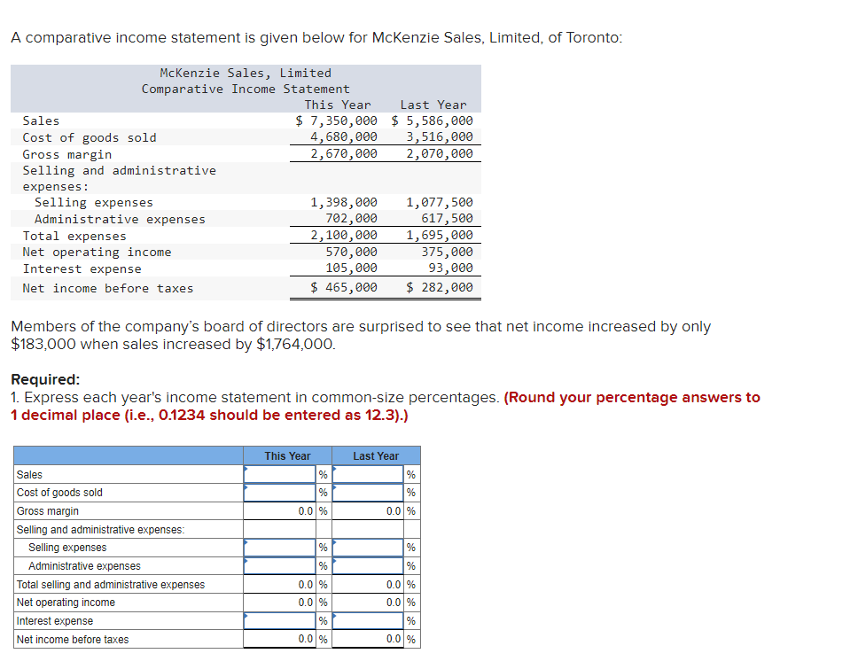Click the blue triangle marker on Sales cell
Image resolution: width=858 pixels, height=669 pixels.
tap(246, 469)
